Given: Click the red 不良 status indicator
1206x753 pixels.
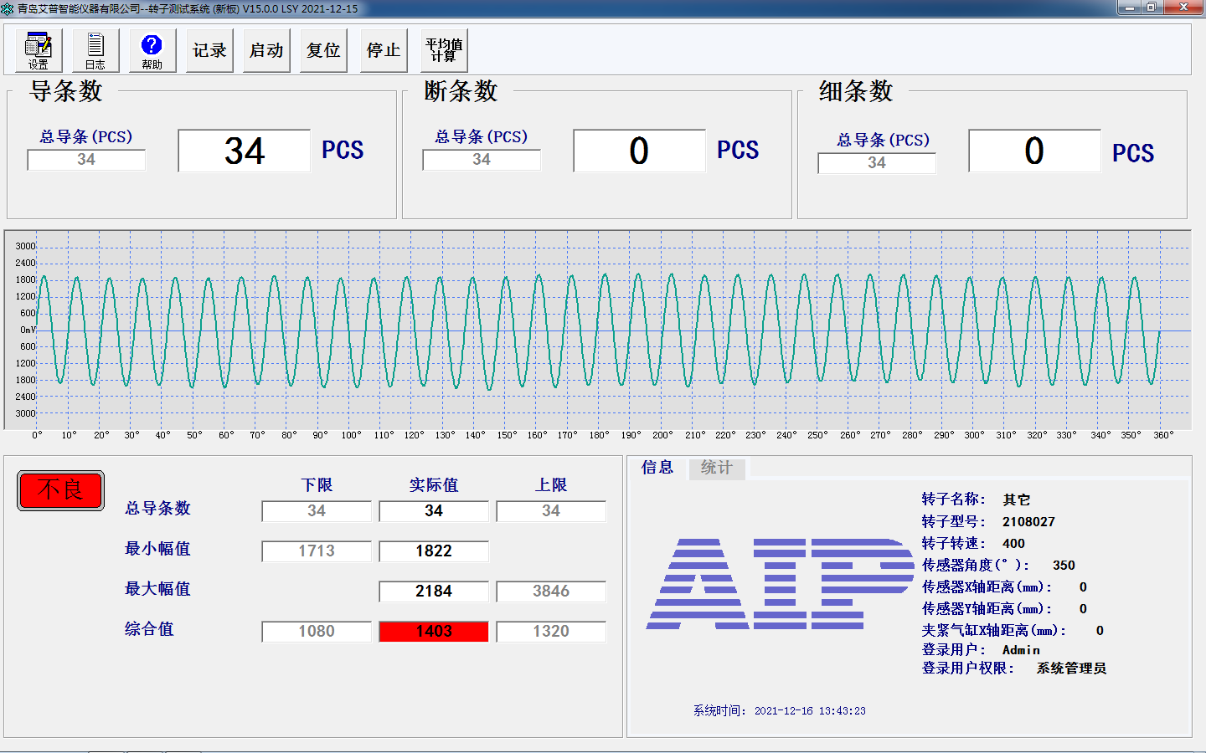Looking at the screenshot, I should (x=59, y=490).
